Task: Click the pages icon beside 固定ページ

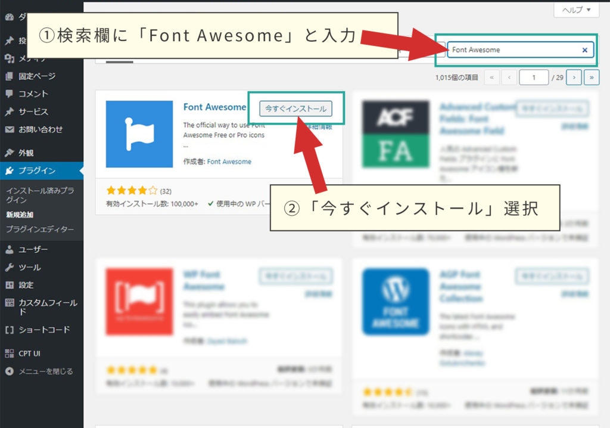Action: (10, 76)
